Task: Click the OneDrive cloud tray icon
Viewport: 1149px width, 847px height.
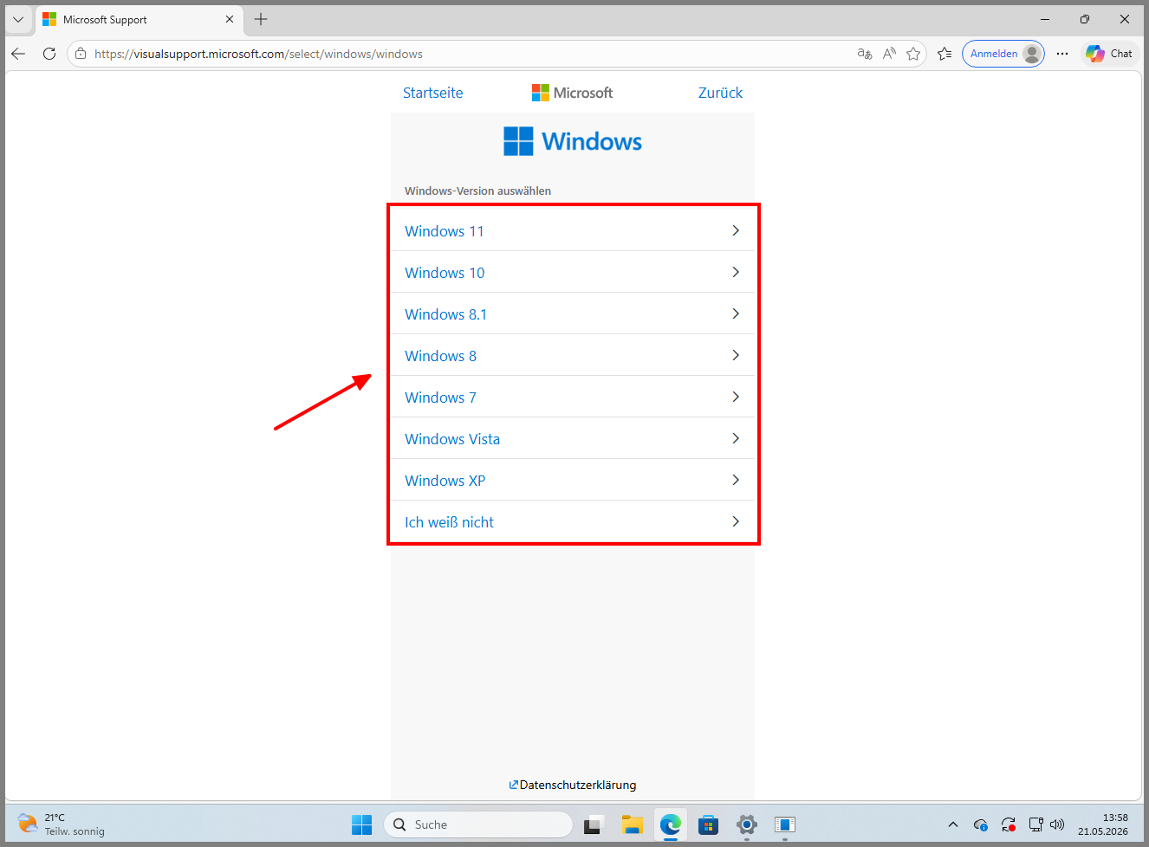Action: coord(981,824)
